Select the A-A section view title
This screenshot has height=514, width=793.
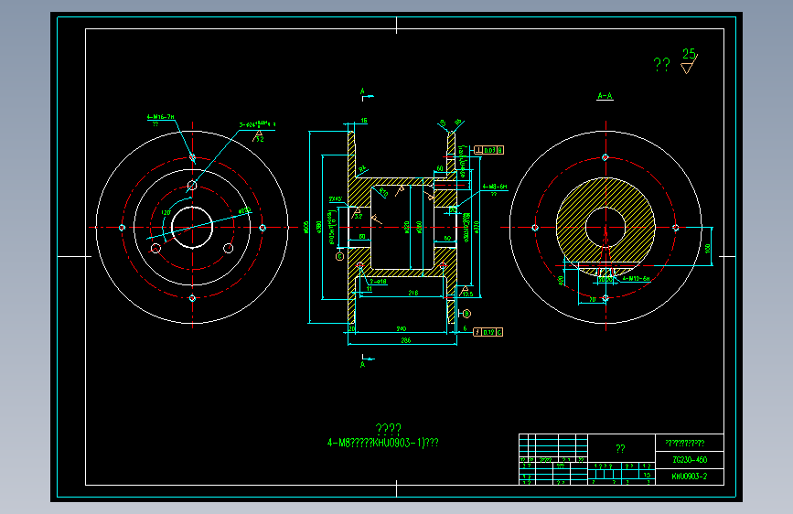pyautogui.click(x=605, y=96)
